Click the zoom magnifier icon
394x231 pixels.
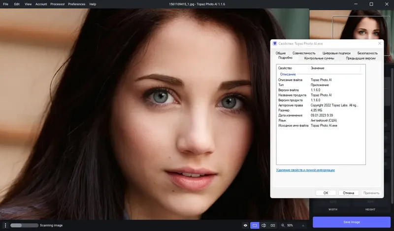(283, 225)
